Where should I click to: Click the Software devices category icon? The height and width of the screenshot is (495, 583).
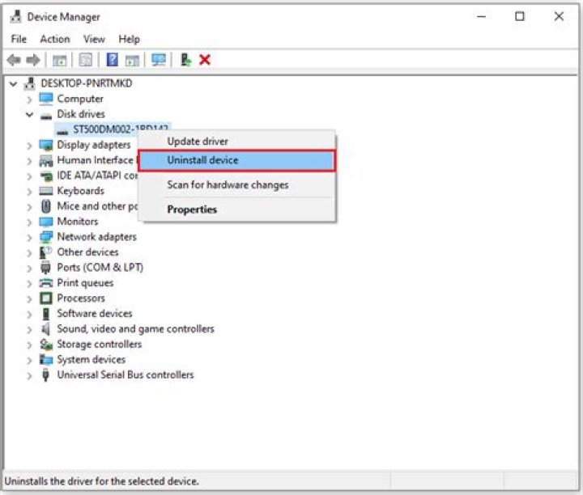click(45, 314)
